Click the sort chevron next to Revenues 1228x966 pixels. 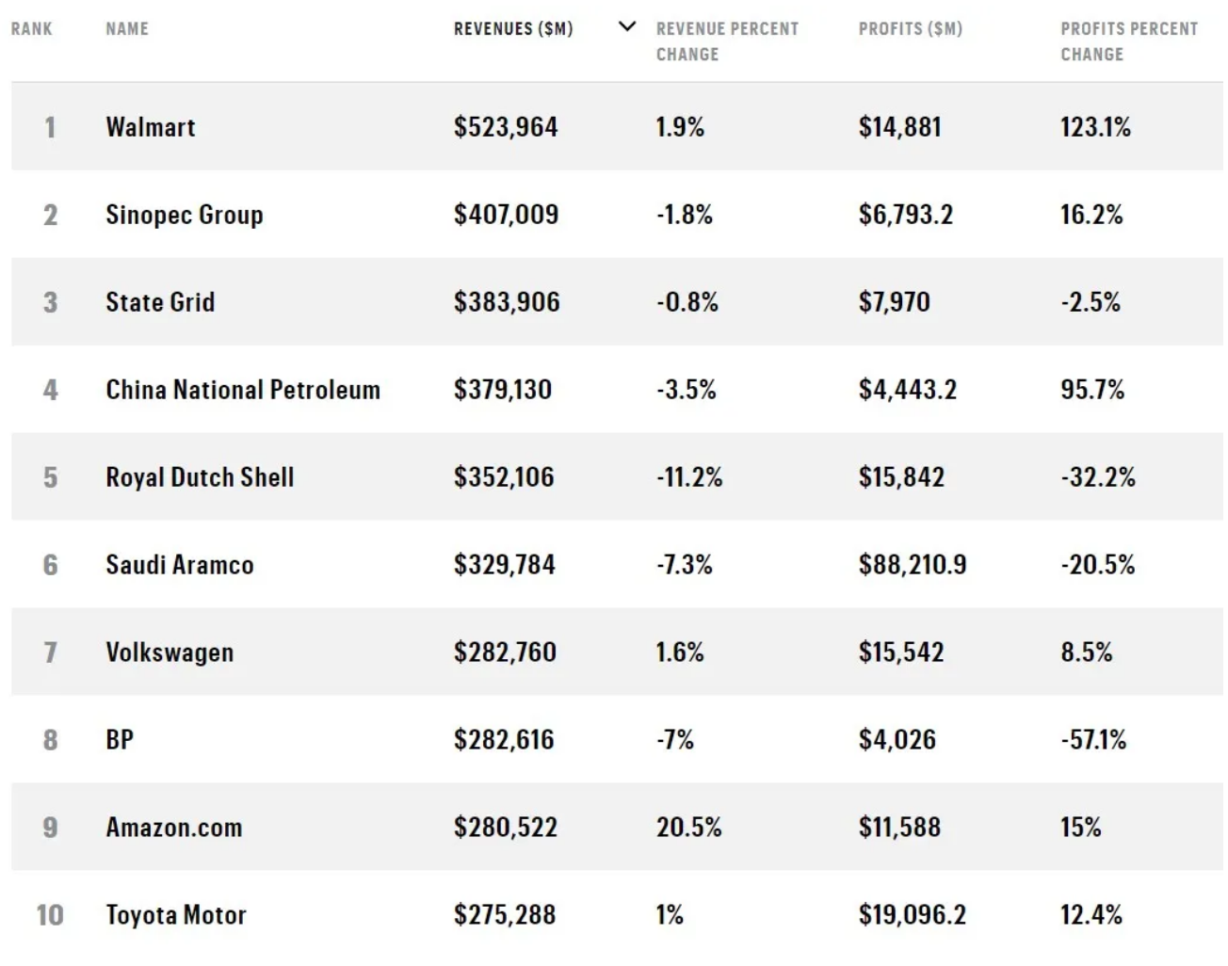click(x=626, y=26)
